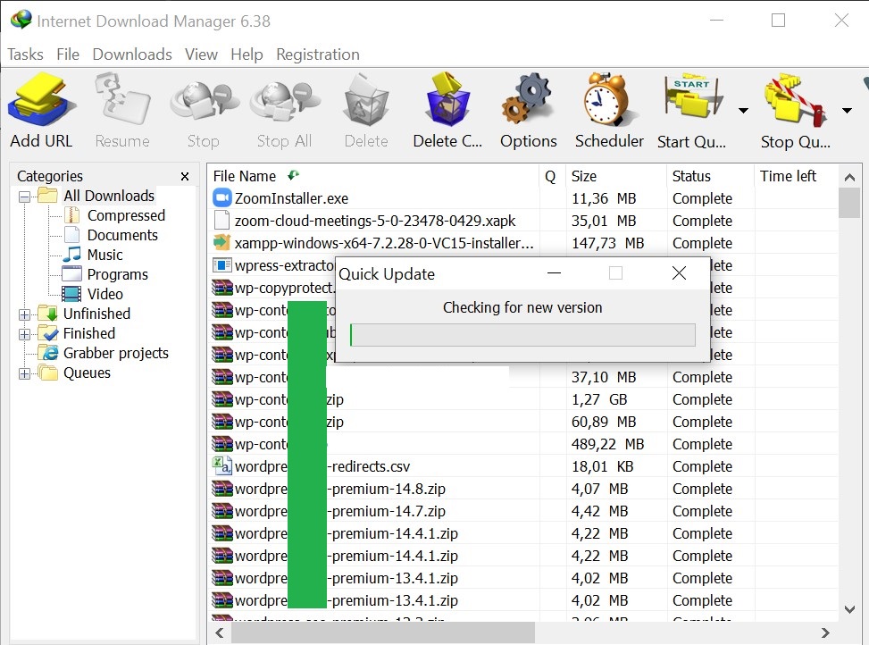Open Options via the gears icon
869x645 pixels.
[x=528, y=100]
